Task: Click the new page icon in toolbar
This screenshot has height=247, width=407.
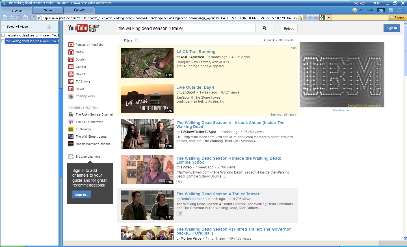Action: tap(5, 18)
